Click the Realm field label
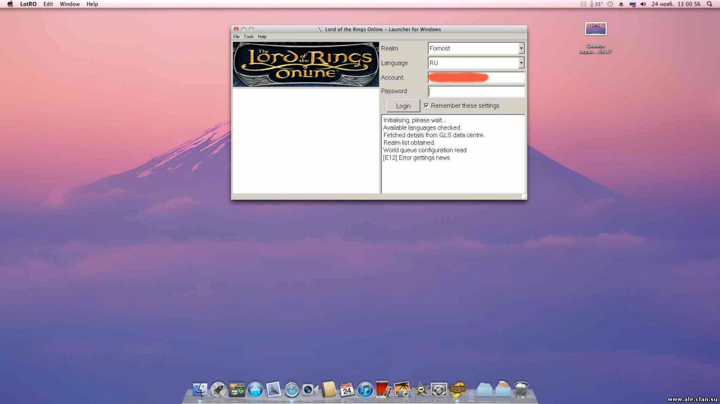 390,48
